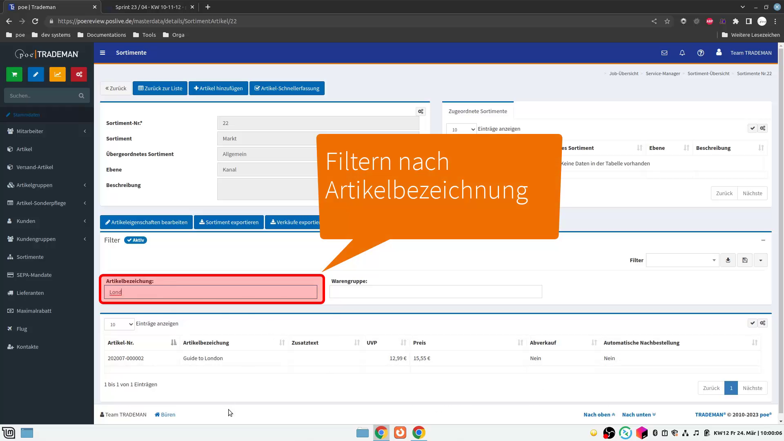Screen dimensions: 784x441
Task: Open the gears icon in Zugeordnete Sortimente
Action: pos(763,128)
